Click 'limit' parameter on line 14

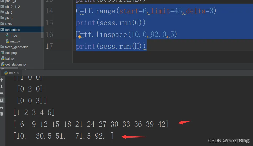tap(161, 11)
